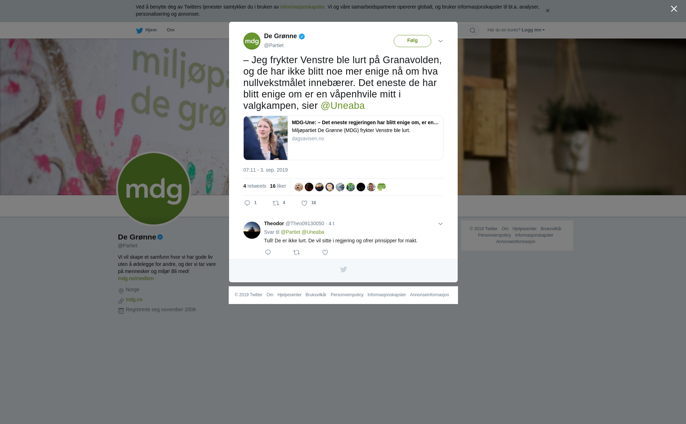Image resolution: width=686 pixels, height=424 pixels.
Task: Open the mdg.no/medlem link in the bio
Action: click(136, 278)
